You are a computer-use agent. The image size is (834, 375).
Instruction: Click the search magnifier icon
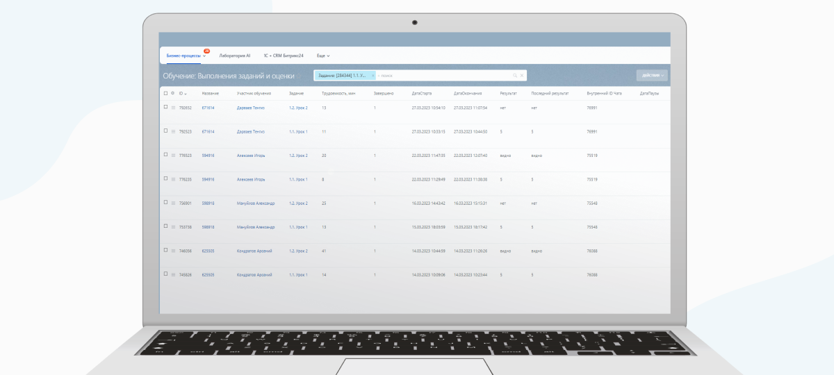(515, 75)
